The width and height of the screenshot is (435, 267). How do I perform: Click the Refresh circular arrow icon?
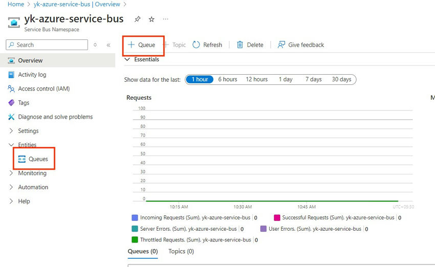[x=196, y=44]
